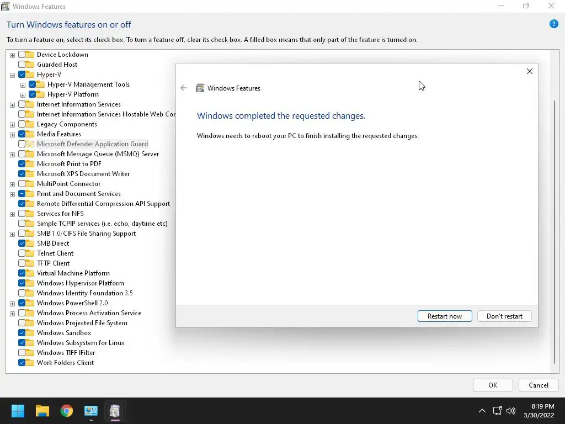
Task: Select the Services for NFS label
Action: pyautogui.click(x=60, y=214)
